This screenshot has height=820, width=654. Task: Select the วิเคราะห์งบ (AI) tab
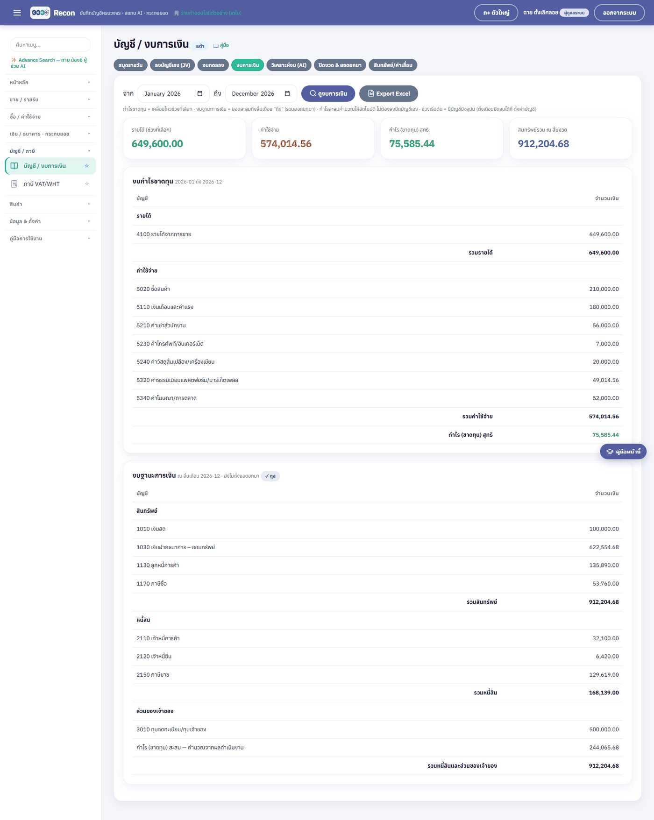(x=289, y=65)
